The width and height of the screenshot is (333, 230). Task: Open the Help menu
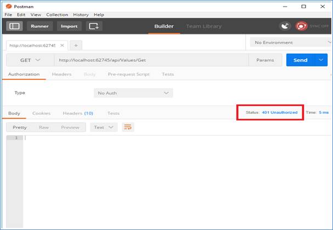[x=99, y=15]
